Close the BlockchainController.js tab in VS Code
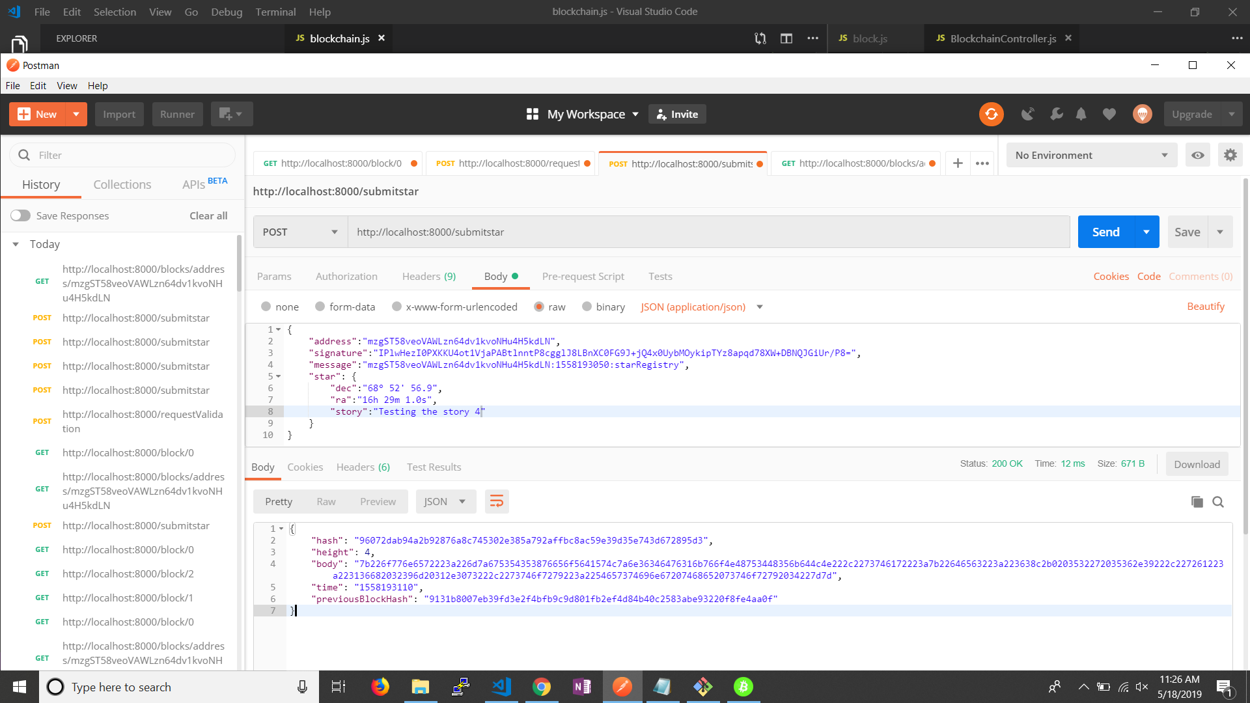1250x703 pixels. coord(1068,38)
